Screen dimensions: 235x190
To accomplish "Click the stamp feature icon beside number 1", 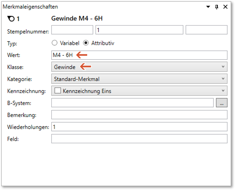I will 11,19.
